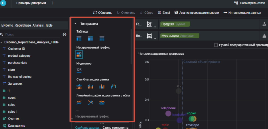This screenshot has width=268, height=129.
Task: Clear the Продажи row with brush icon
Action: point(264,25)
